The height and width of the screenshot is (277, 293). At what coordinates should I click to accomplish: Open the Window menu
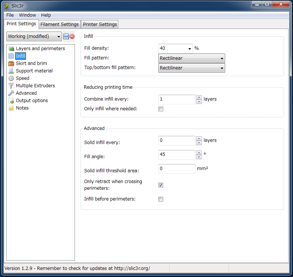[27, 15]
